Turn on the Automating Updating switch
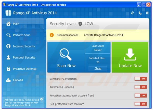 (141, 87)
